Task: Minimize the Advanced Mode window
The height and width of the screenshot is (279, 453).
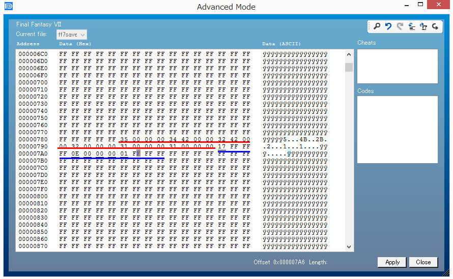Action: click(x=407, y=5)
